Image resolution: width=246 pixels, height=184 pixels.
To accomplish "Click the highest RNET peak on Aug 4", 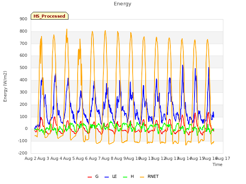I will (67, 29).
